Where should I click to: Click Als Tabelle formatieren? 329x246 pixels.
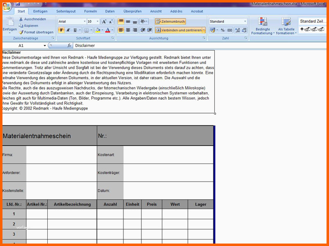pyautogui.click(x=286, y=25)
